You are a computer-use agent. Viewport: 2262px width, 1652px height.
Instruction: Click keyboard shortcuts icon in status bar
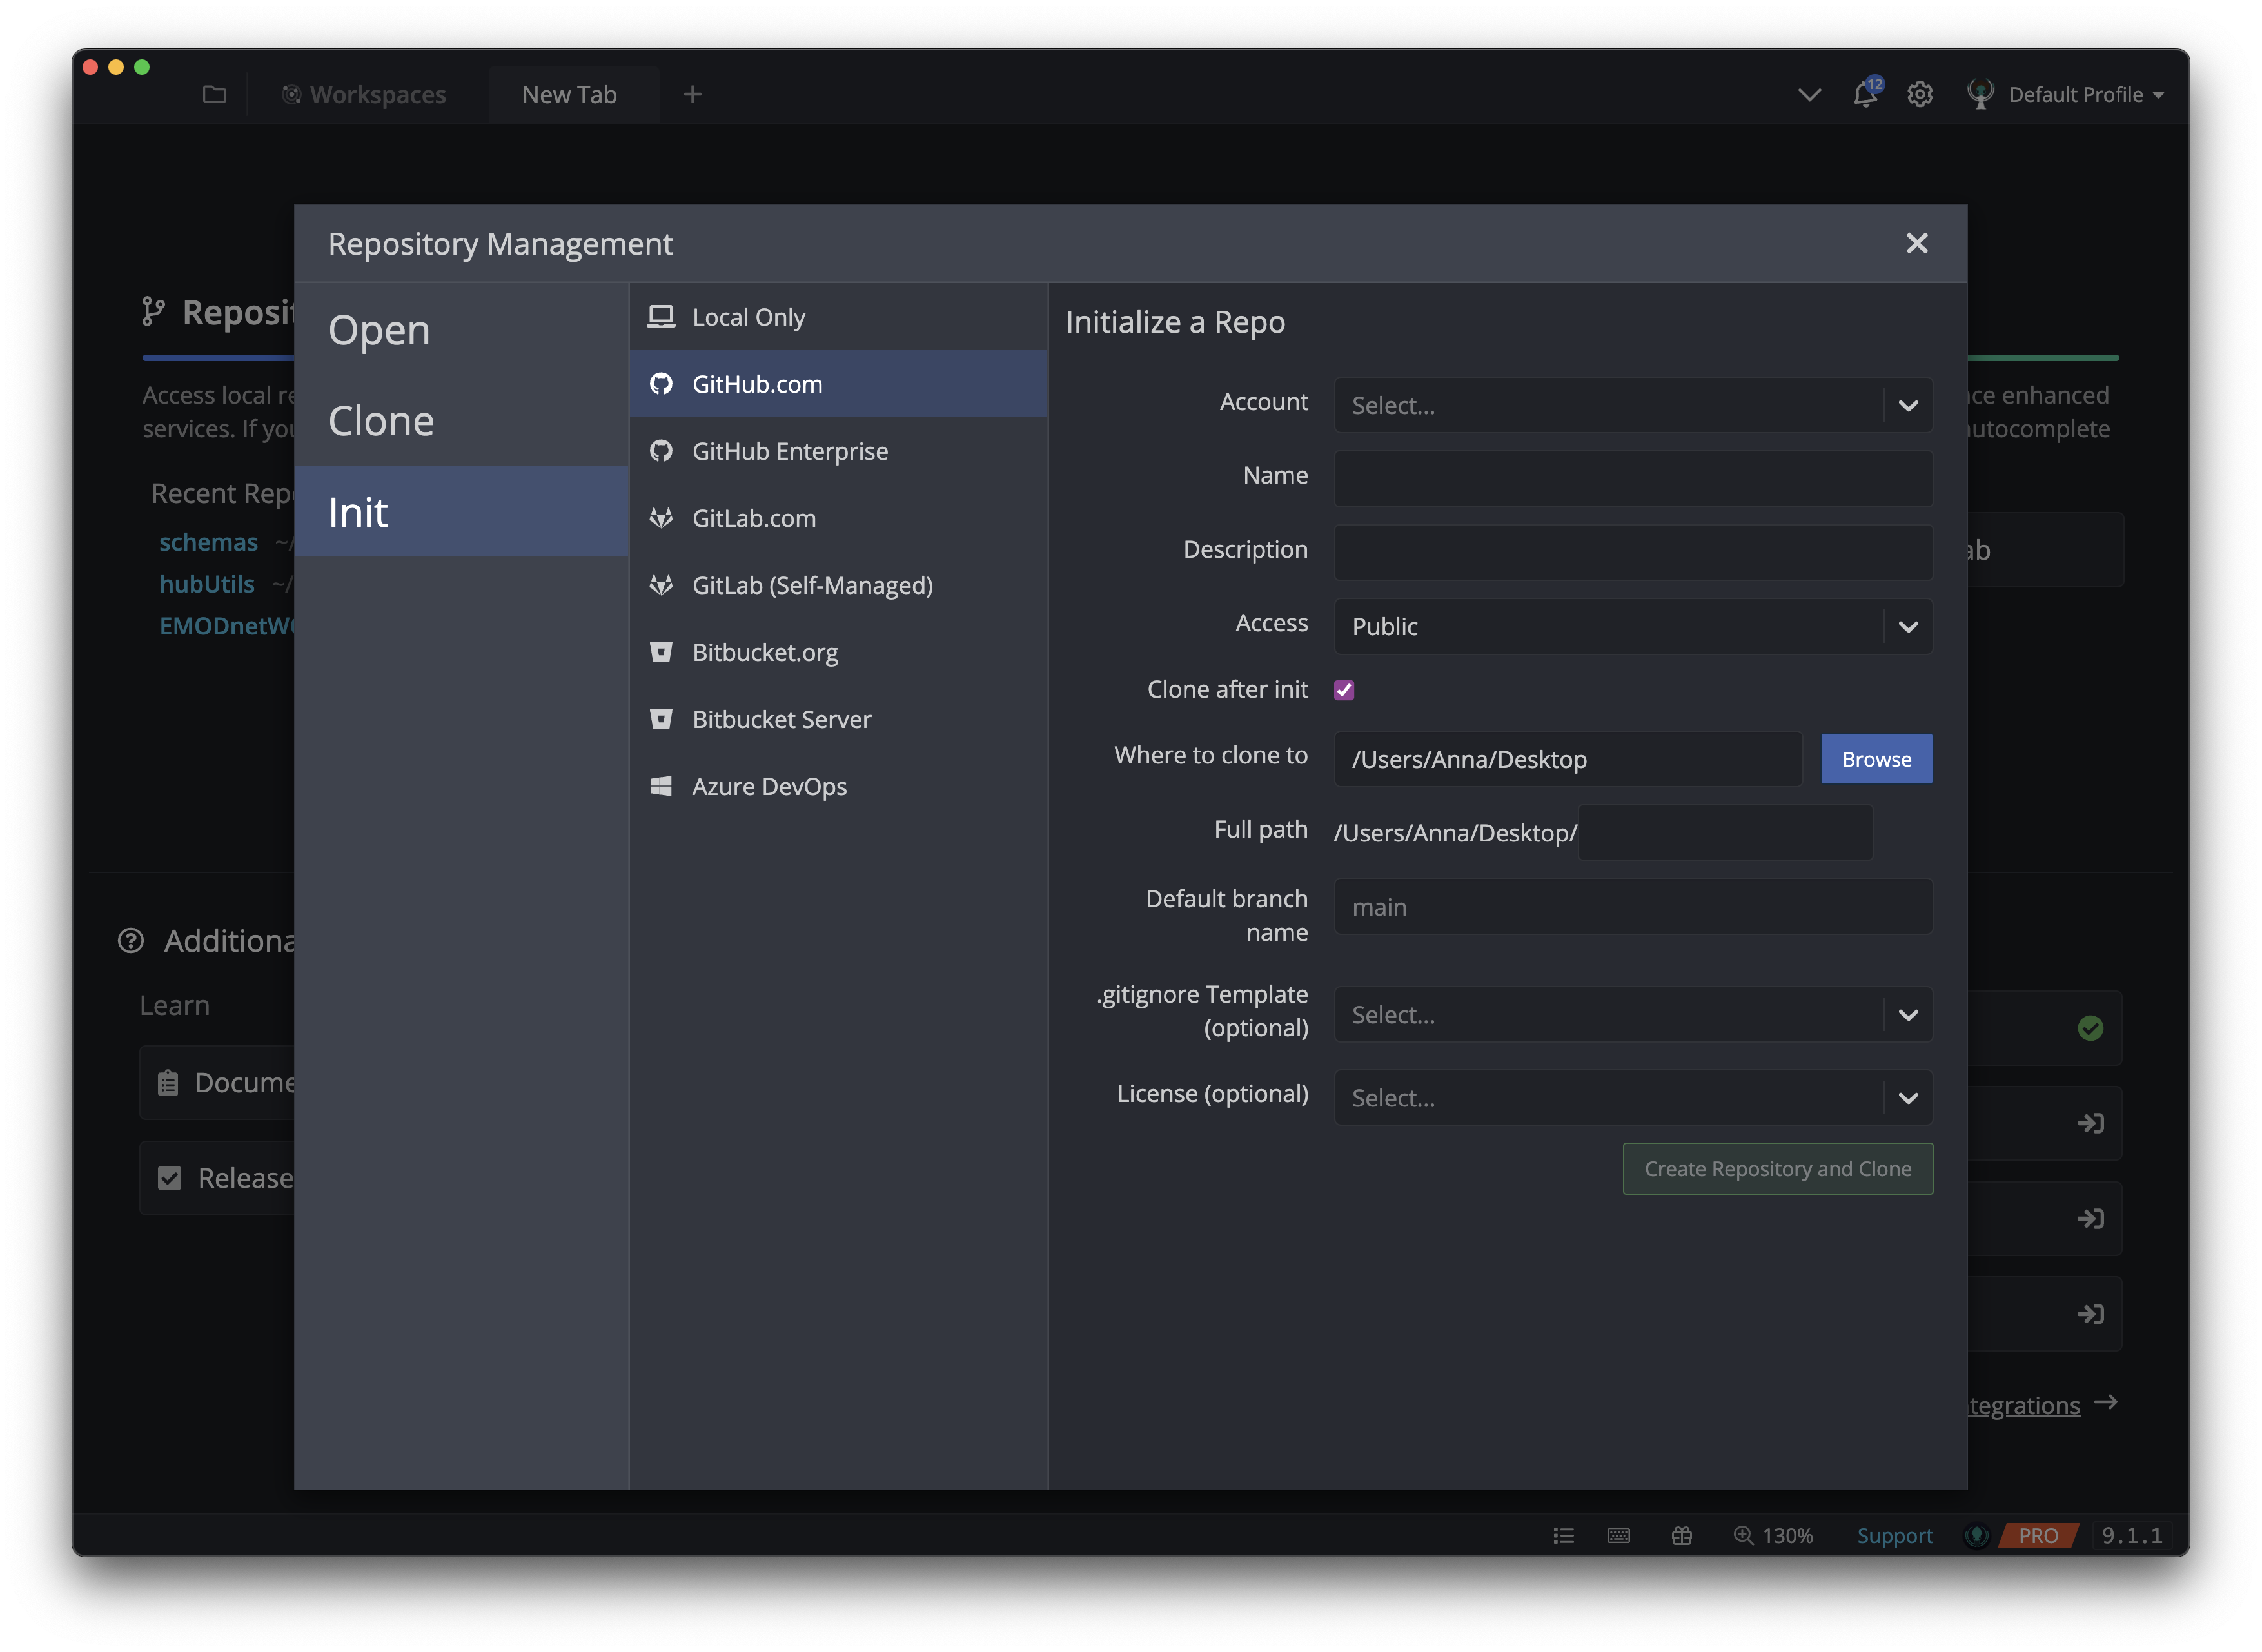coord(1618,1535)
